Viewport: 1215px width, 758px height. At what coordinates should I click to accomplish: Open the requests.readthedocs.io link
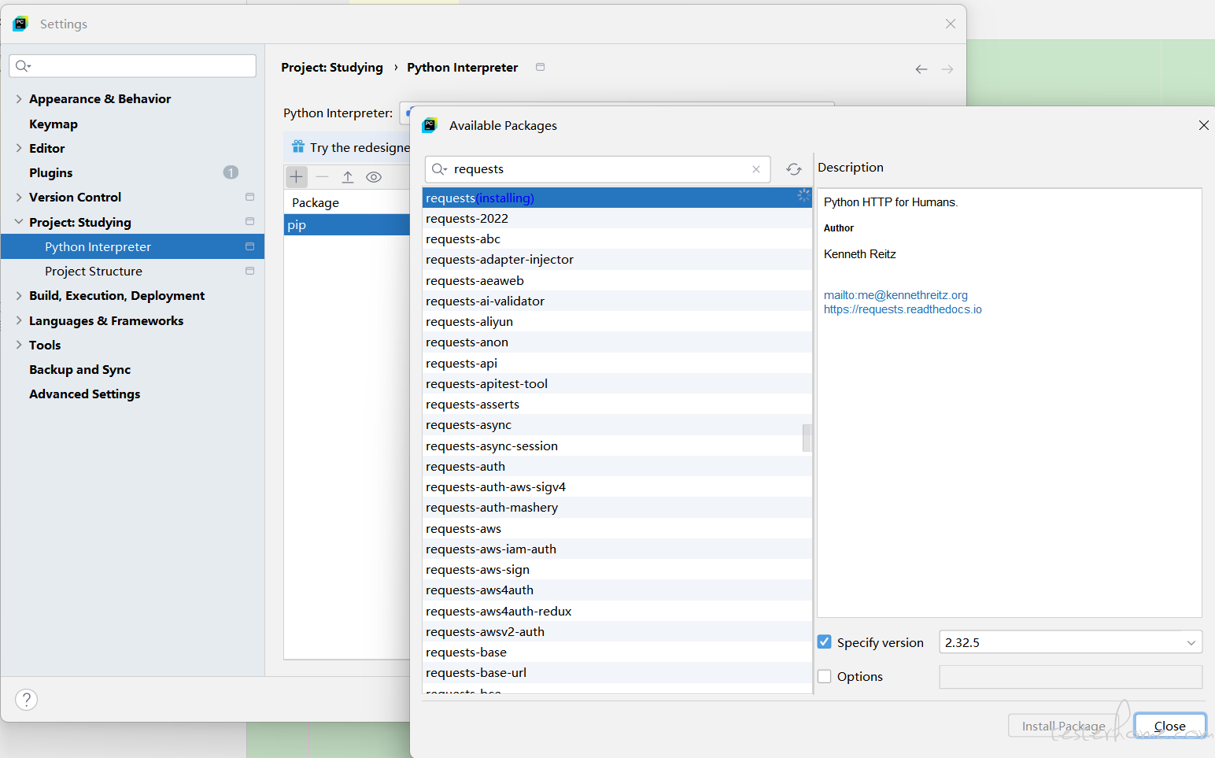(903, 309)
